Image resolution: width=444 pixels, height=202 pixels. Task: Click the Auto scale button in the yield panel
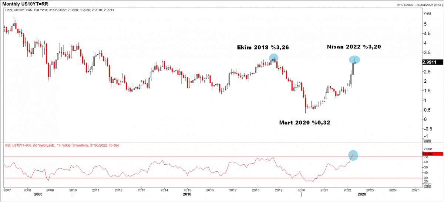tap(427, 141)
